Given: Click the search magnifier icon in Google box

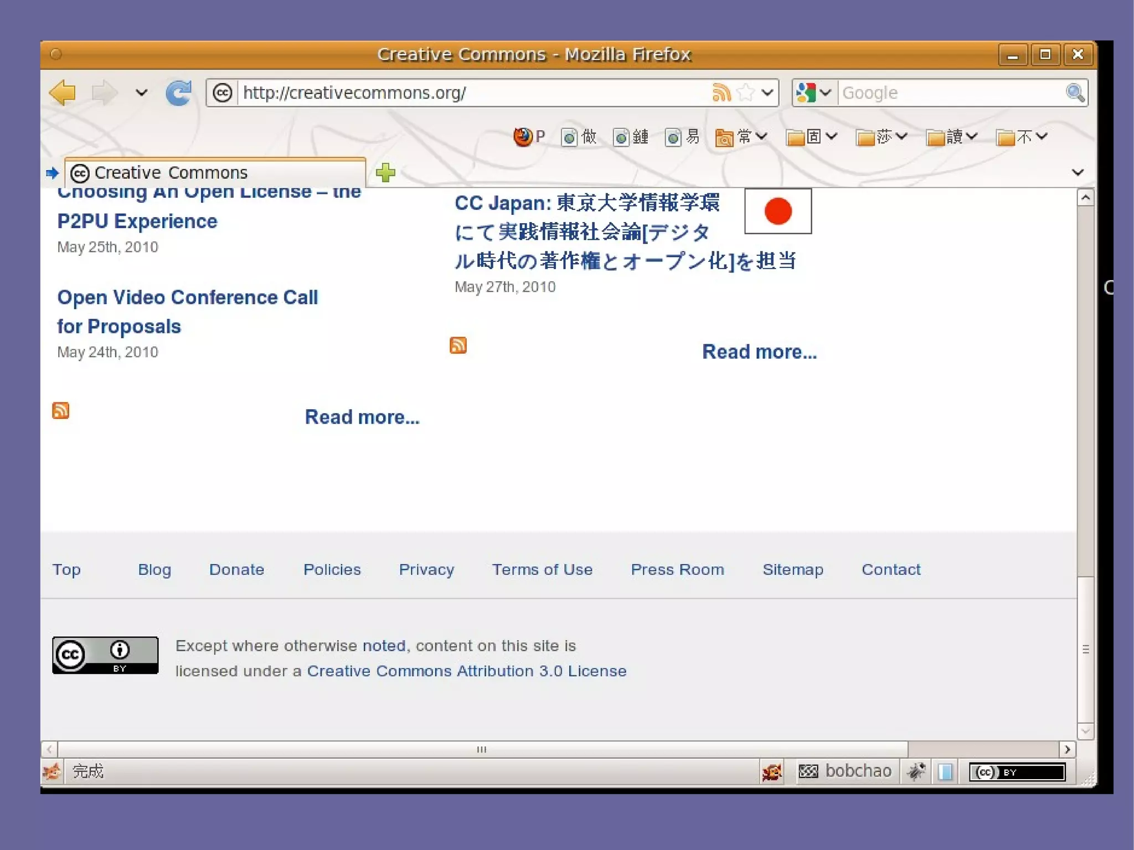Looking at the screenshot, I should click(1074, 92).
